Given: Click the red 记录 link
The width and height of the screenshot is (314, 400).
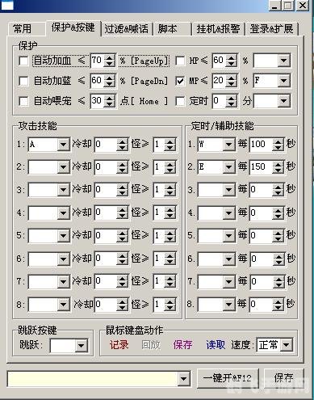Looking at the screenshot, I should (x=119, y=345).
